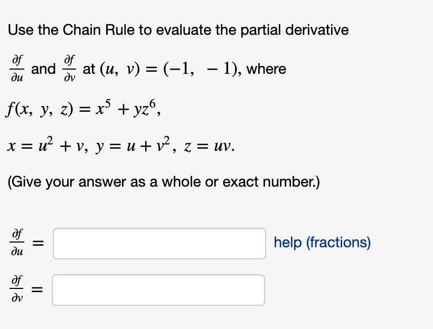This screenshot has width=433, height=329.
Task: Click inside the first empty answer box
Action: click(x=158, y=243)
